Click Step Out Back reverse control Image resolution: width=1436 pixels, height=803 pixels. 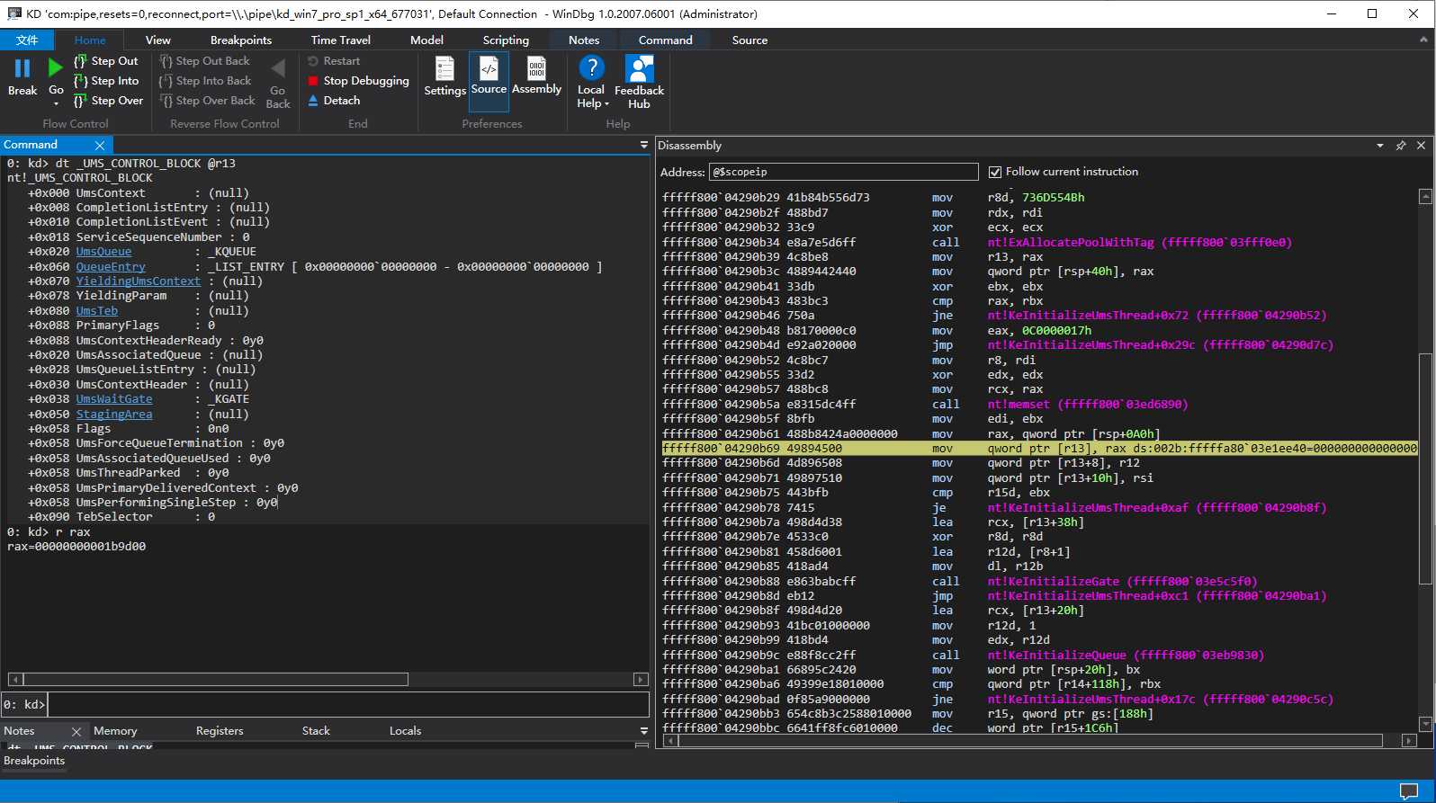[x=205, y=61]
